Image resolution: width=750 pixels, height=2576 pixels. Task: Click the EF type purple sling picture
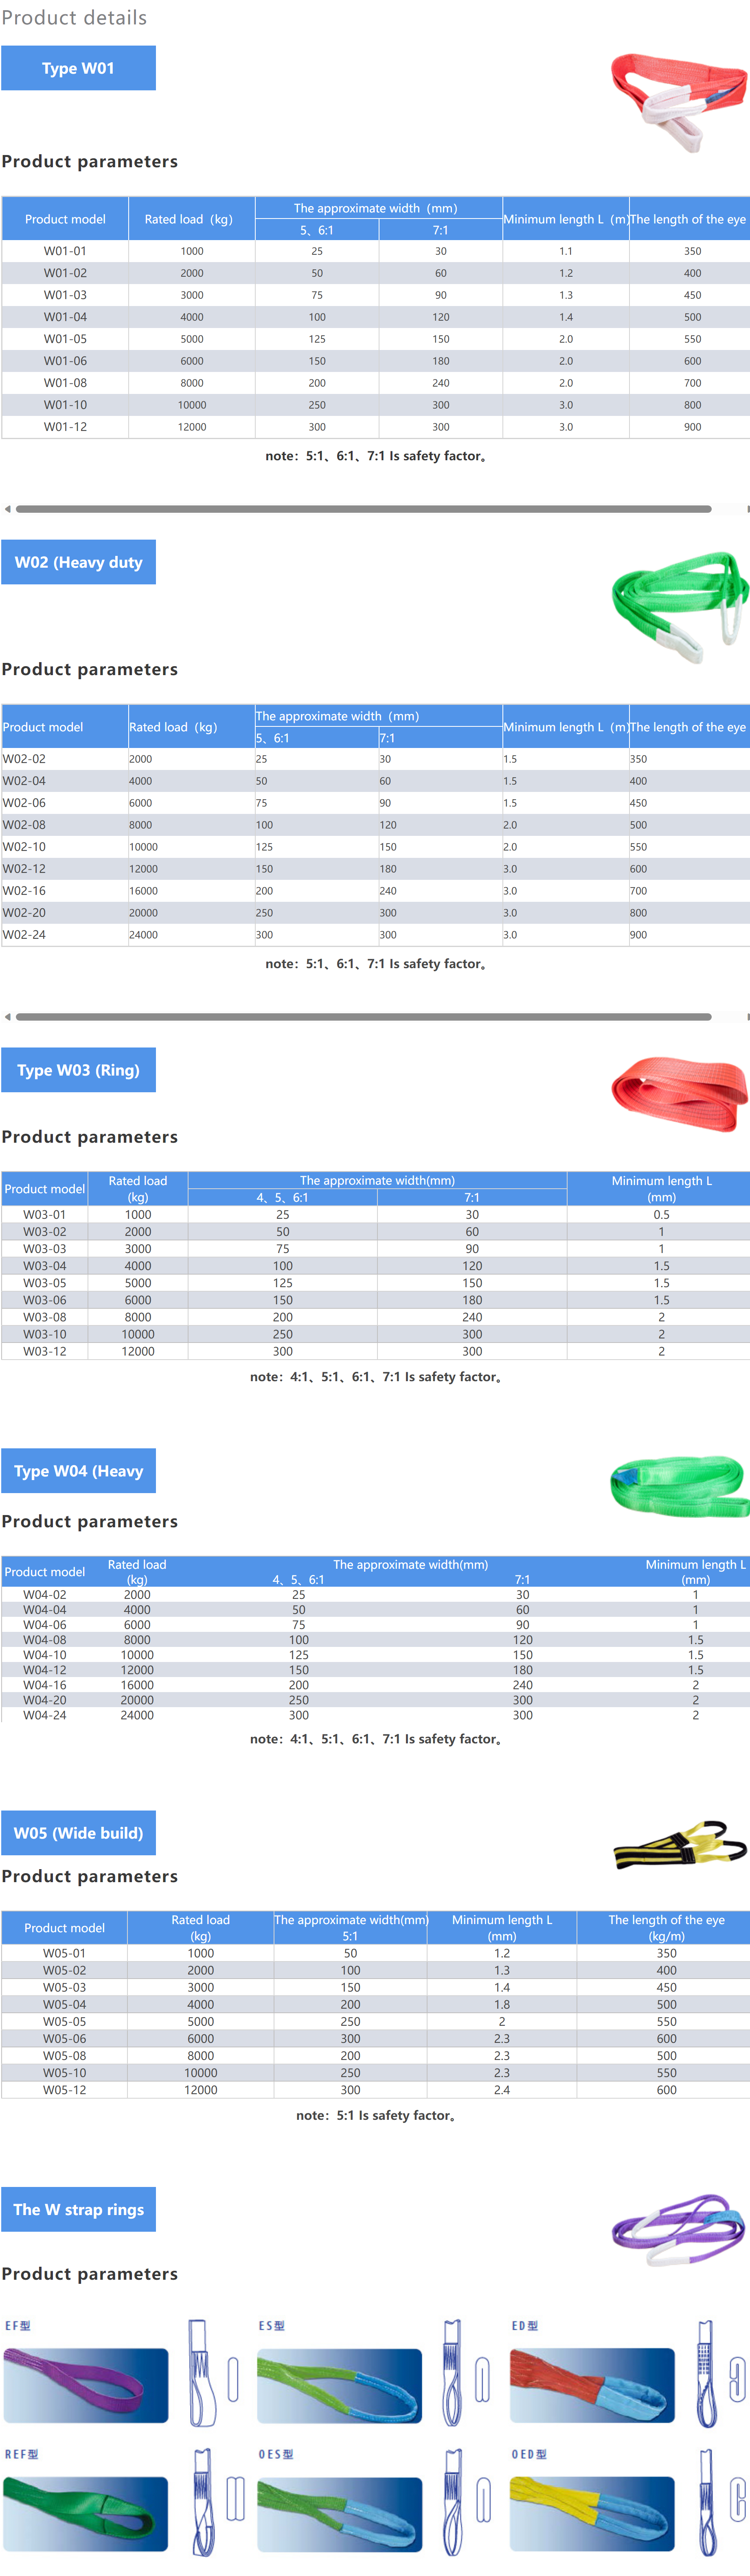coord(85,2386)
